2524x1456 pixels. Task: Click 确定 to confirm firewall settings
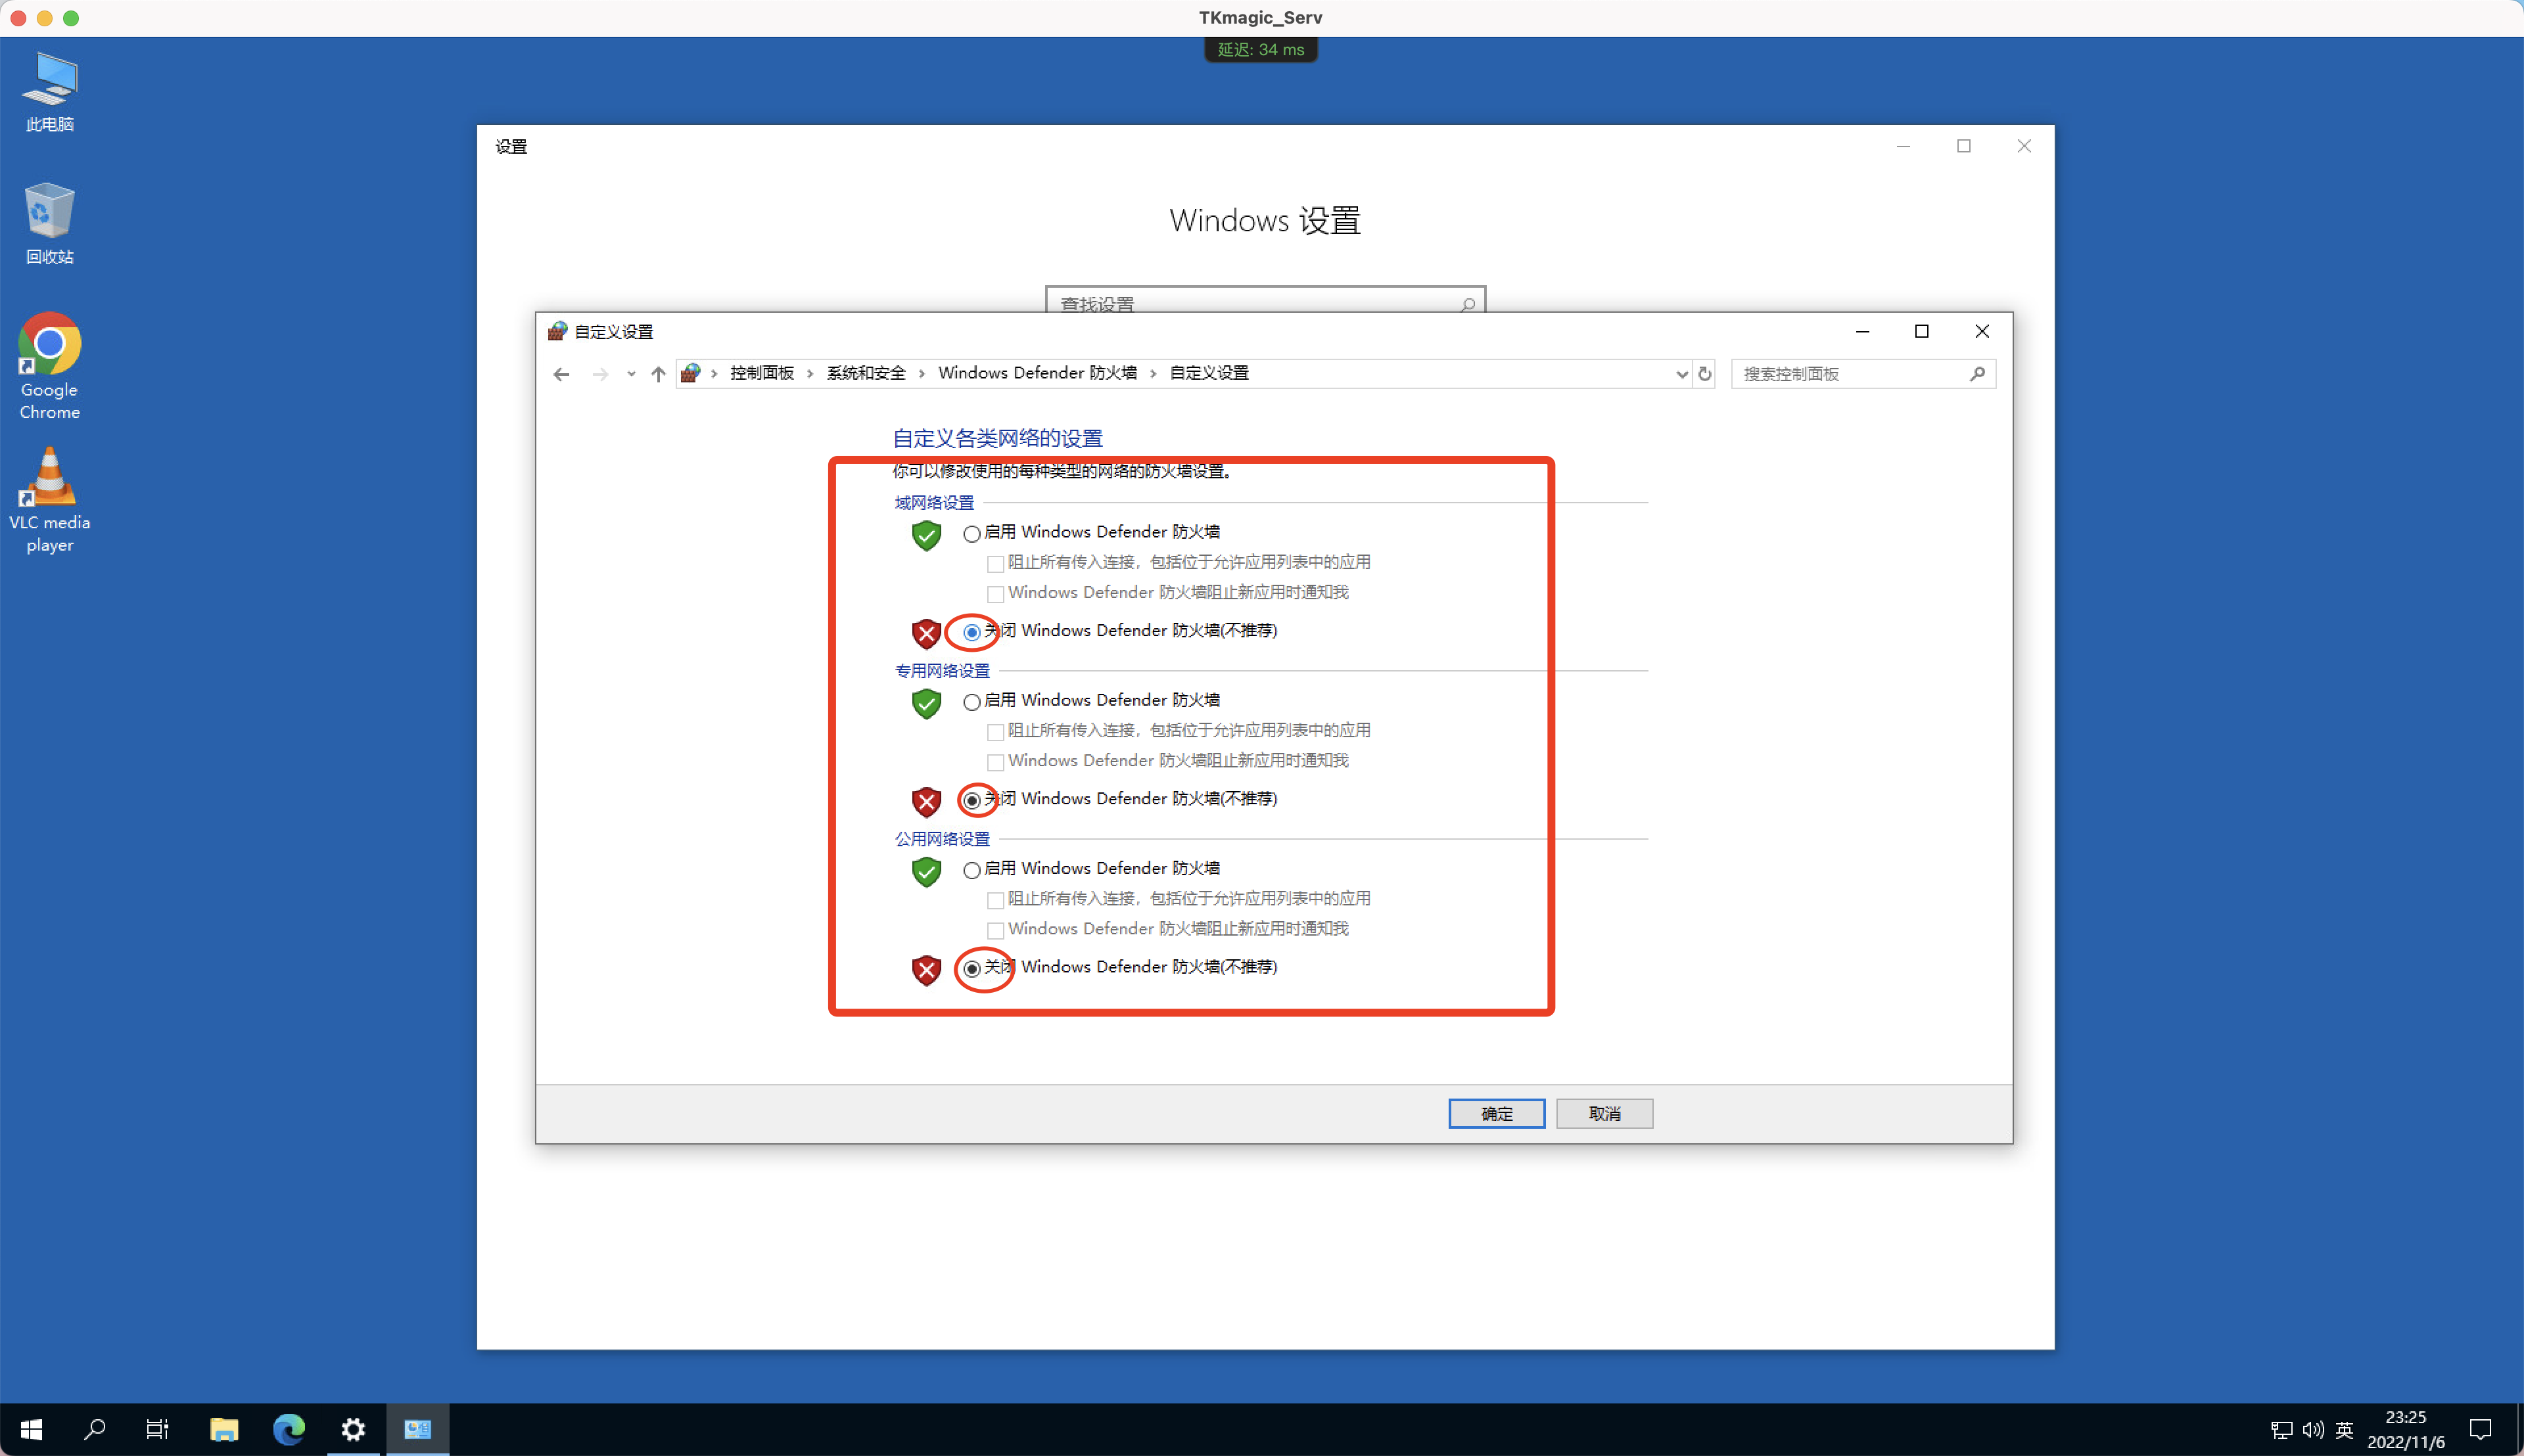(x=1495, y=1113)
